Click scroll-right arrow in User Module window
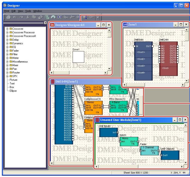This screenshot has width=190, height=177. point(182,167)
